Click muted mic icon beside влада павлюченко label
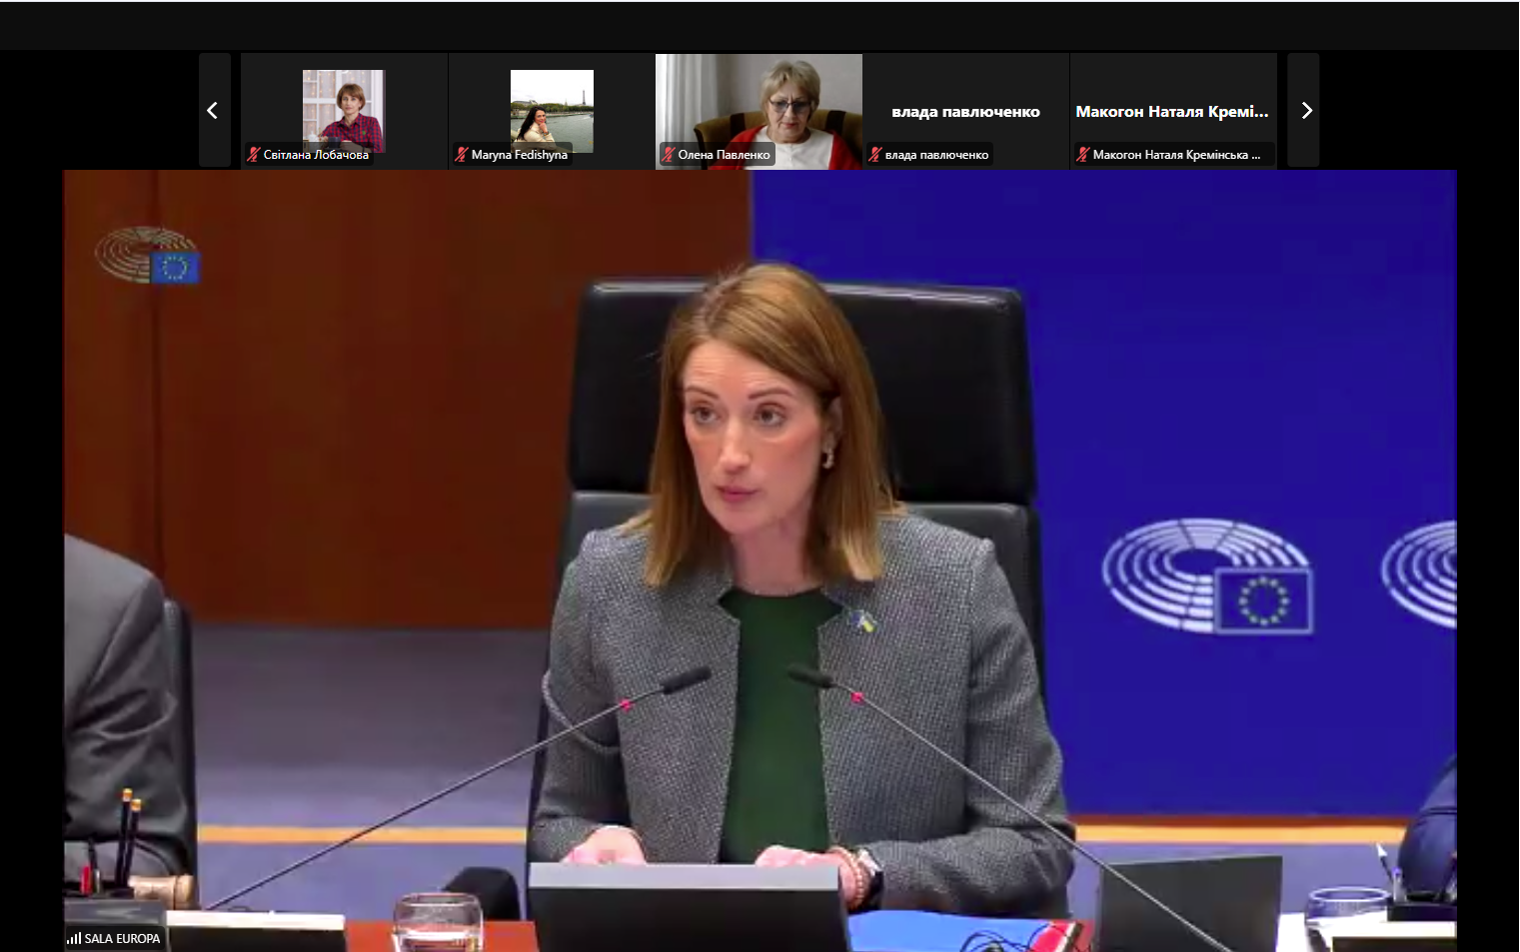Screen dimensions: 1520x952 click(x=875, y=155)
